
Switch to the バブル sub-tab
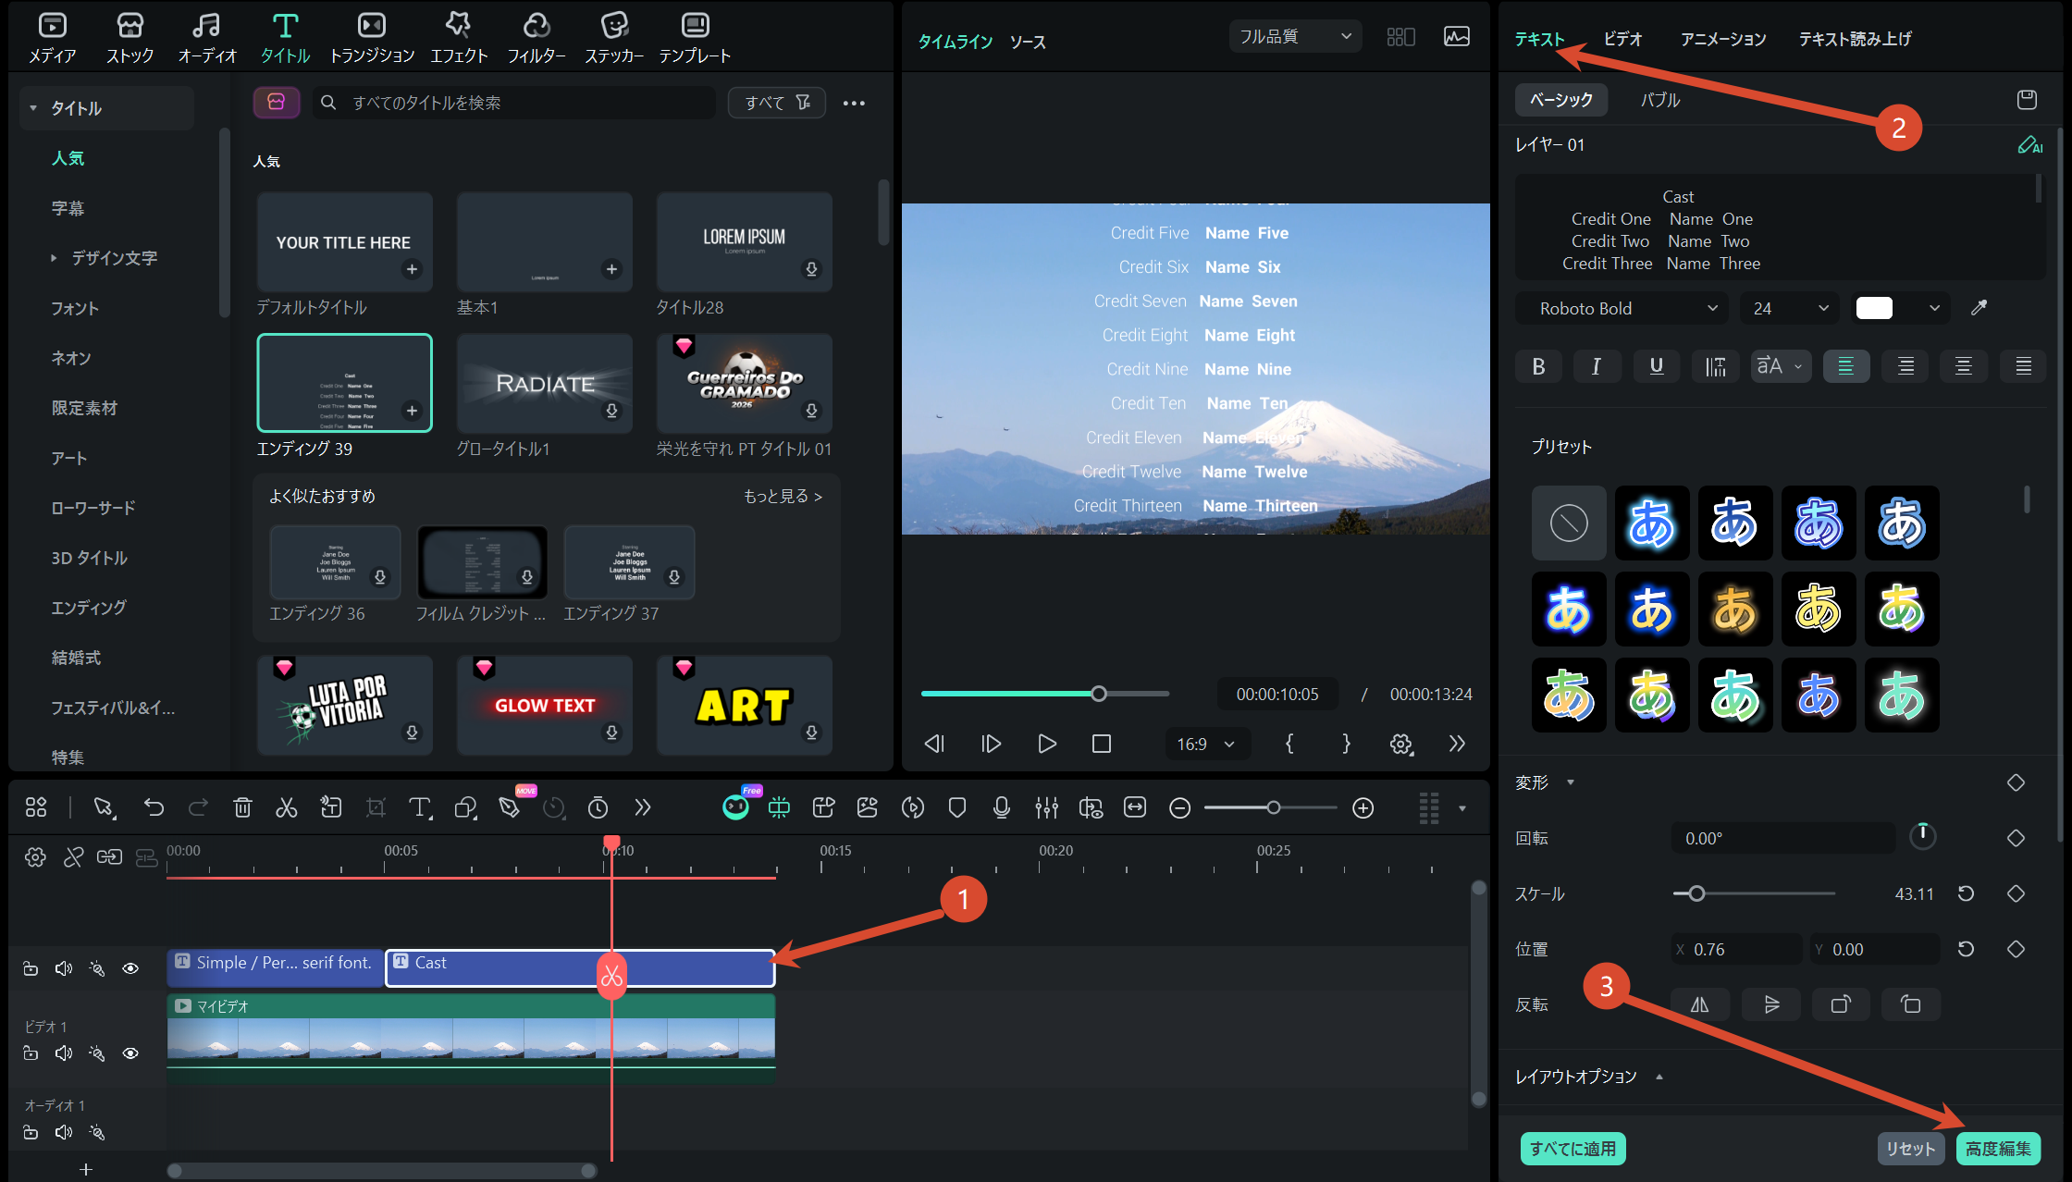click(1660, 100)
